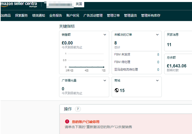
Task: Click the globe icon in 商城 card
Action: coord(117,91)
